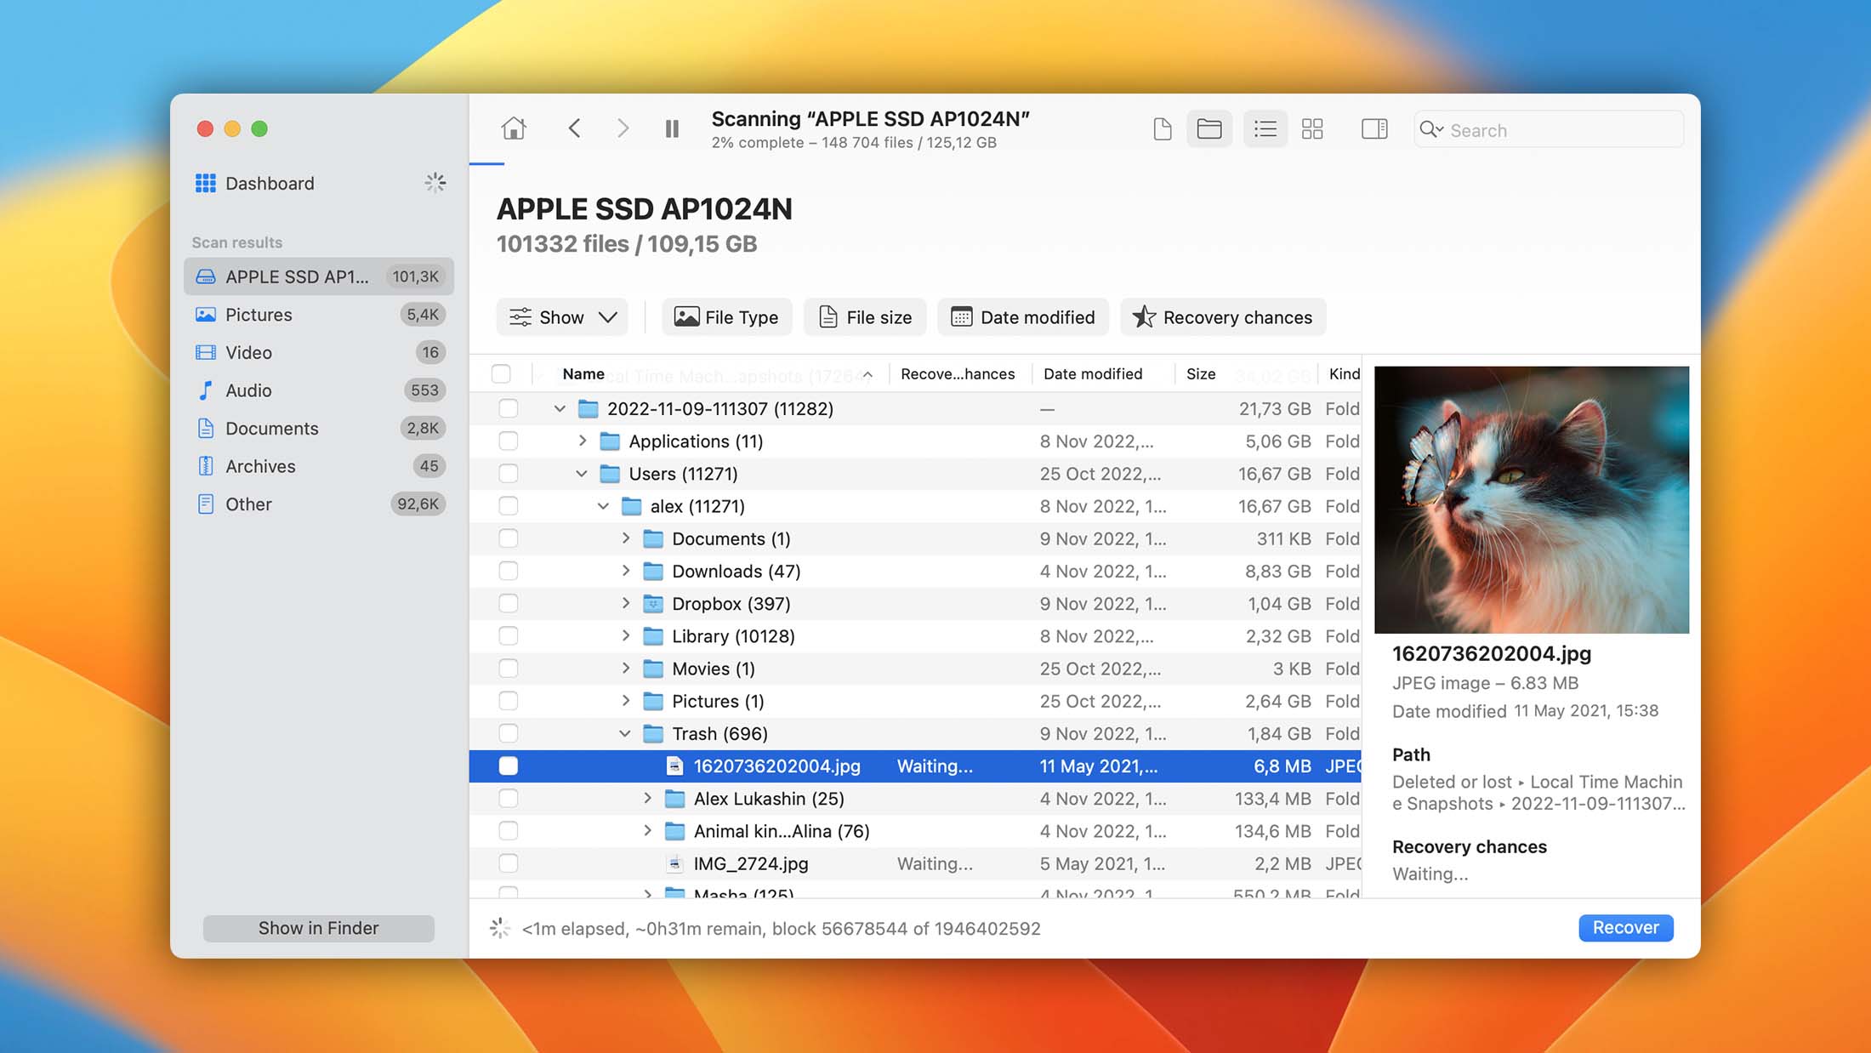Image resolution: width=1871 pixels, height=1053 pixels.
Task: Toggle checkbox for 1620736202004.jpg
Action: [x=508, y=765]
